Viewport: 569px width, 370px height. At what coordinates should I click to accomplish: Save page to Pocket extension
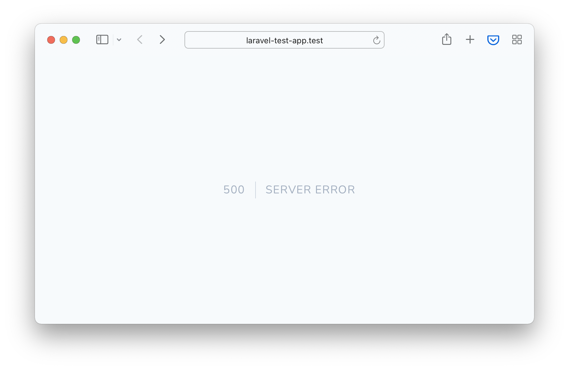click(493, 40)
